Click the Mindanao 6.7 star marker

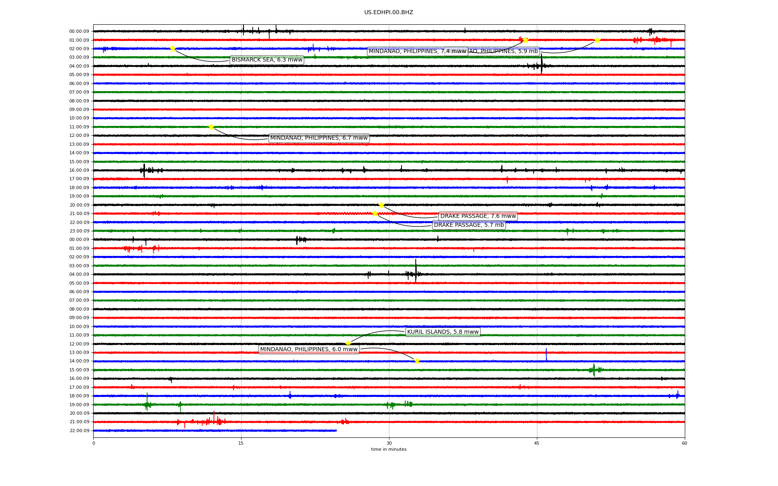point(211,127)
